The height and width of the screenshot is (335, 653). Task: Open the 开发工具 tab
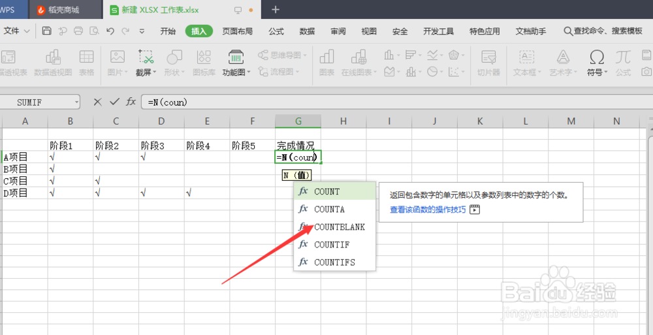point(439,31)
